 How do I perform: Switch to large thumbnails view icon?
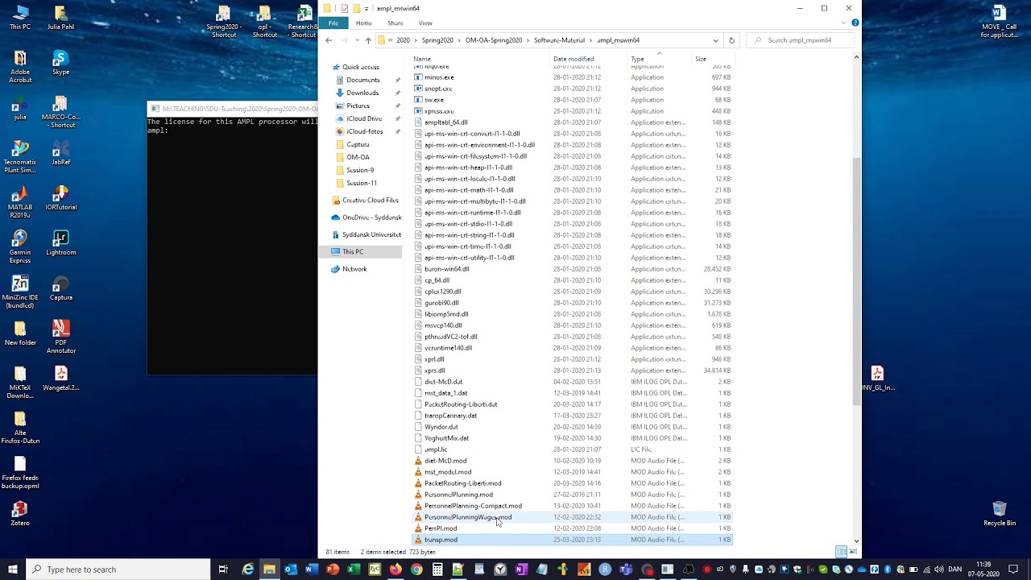point(854,552)
